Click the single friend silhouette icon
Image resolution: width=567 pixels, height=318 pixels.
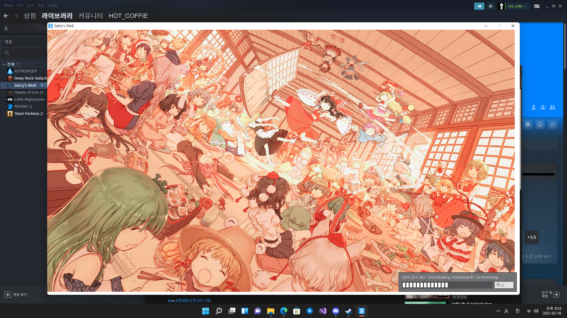point(534,107)
